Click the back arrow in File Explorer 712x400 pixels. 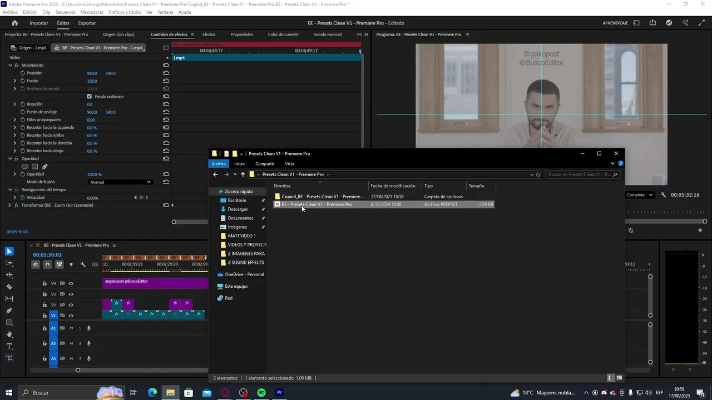pyautogui.click(x=216, y=174)
